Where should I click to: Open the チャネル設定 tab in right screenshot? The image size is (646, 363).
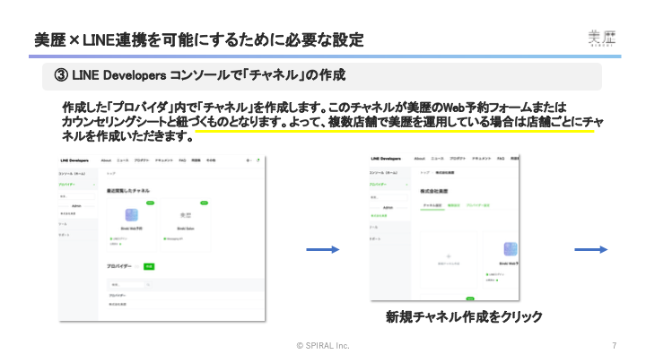point(432,205)
